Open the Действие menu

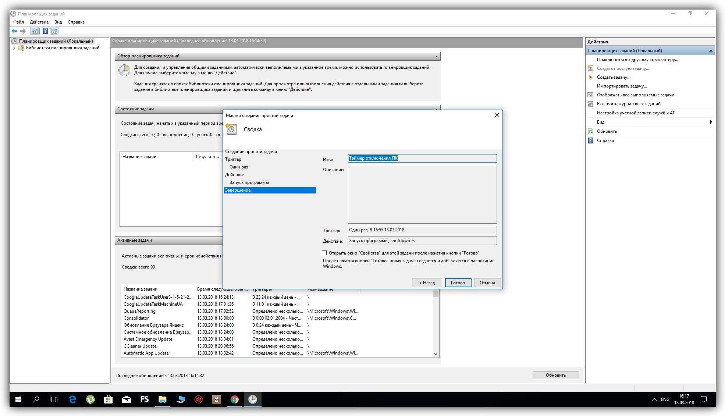tap(39, 22)
